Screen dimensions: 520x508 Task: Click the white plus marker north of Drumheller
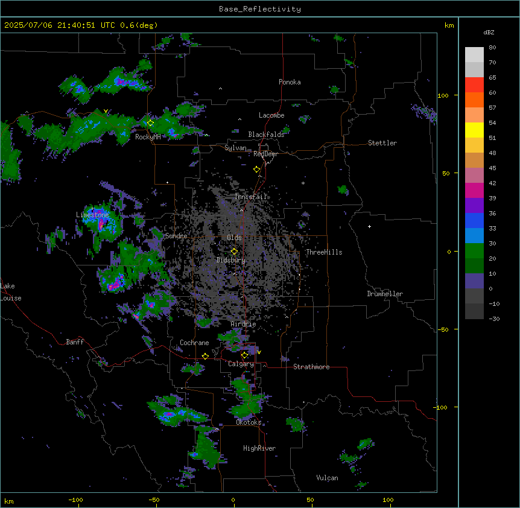pos(369,226)
